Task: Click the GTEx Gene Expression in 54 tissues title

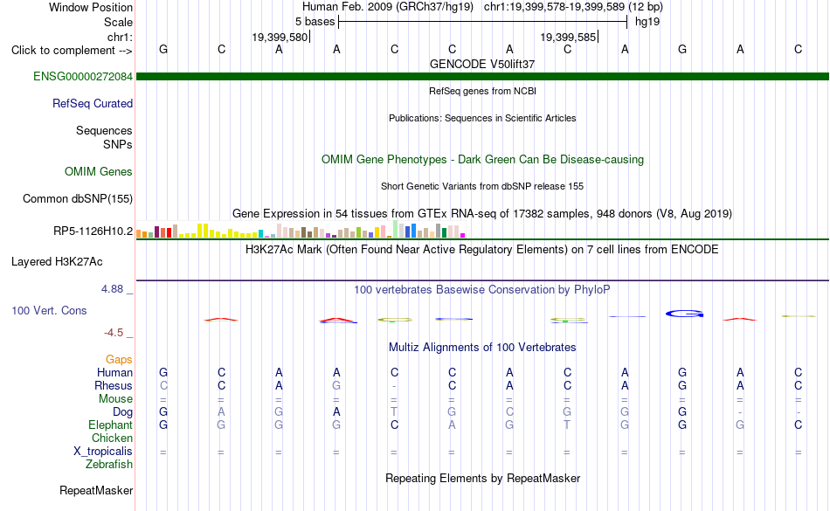Action: pyautogui.click(x=481, y=213)
